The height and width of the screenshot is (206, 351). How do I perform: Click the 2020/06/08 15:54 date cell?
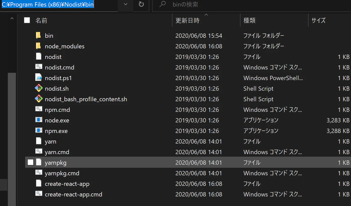coord(199,36)
